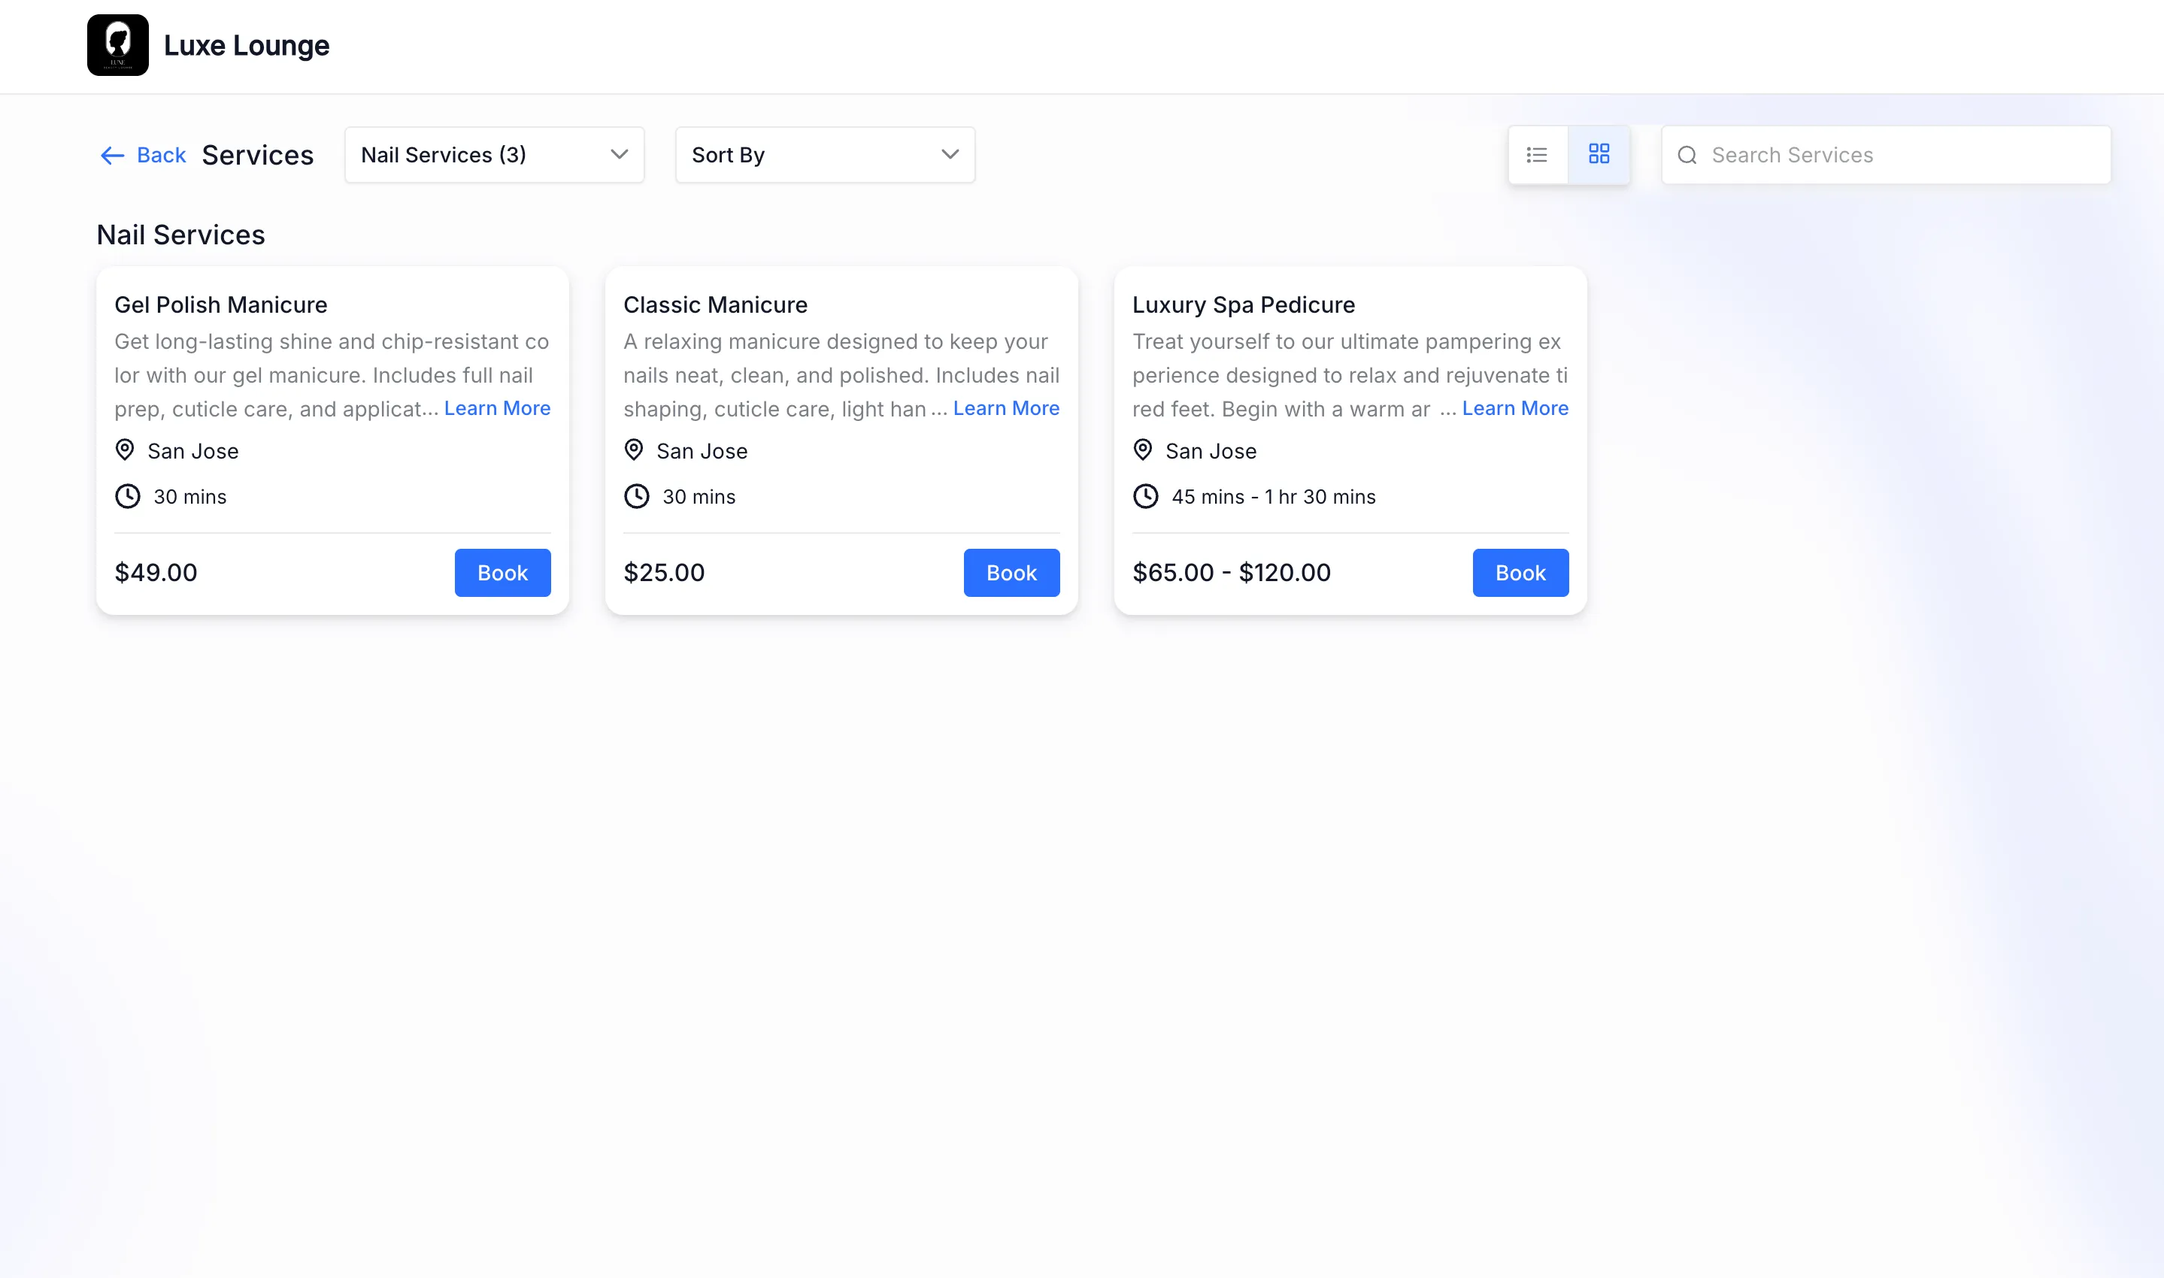Open the Gel Polish Manicure card title
The width and height of the screenshot is (2164, 1278).
tap(220, 305)
